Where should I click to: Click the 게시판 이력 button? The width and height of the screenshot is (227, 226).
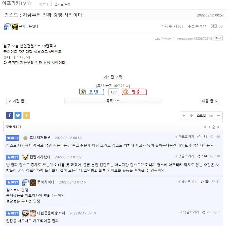coord(113,77)
